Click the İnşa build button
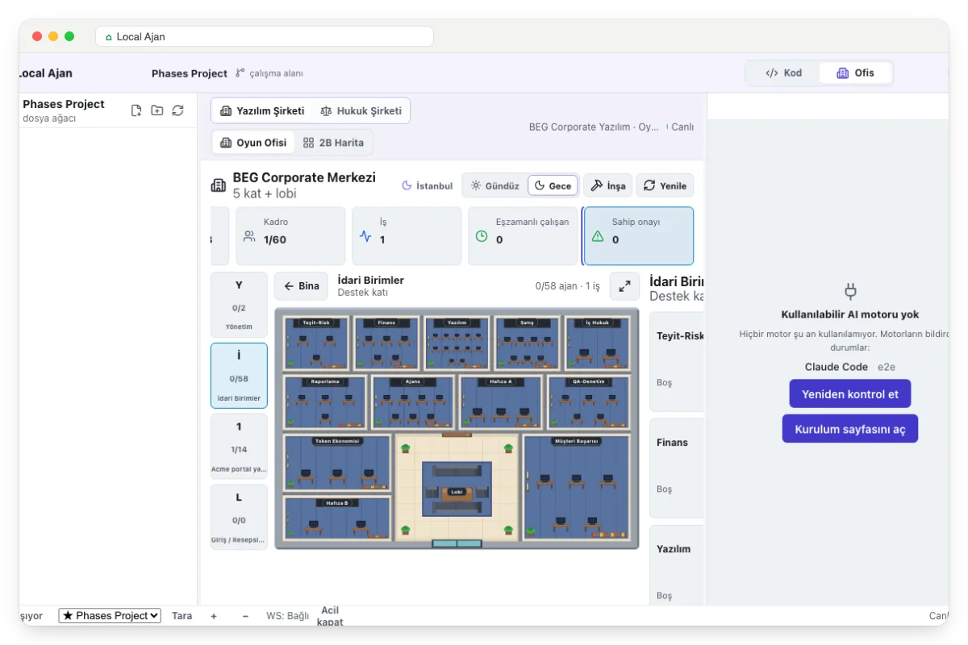Viewport: 968px width, 645px height. (x=607, y=185)
